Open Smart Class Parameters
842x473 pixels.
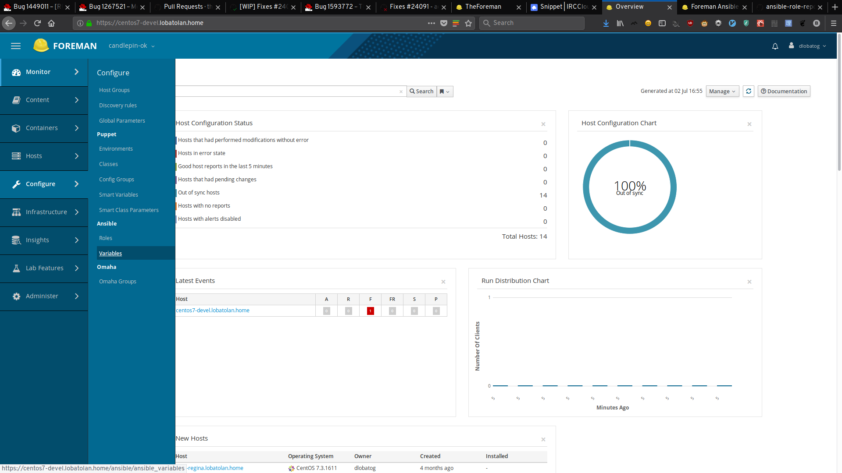coord(129,210)
